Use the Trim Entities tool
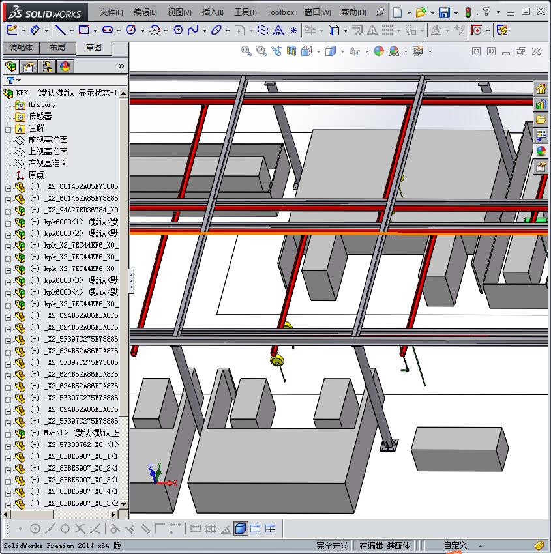The width and height of the screenshot is (551, 554). (x=310, y=31)
